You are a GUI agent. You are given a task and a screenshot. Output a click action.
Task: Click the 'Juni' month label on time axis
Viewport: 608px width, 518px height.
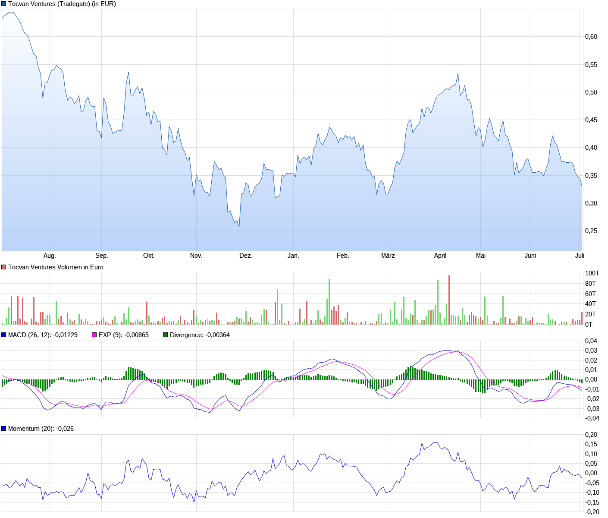530,256
